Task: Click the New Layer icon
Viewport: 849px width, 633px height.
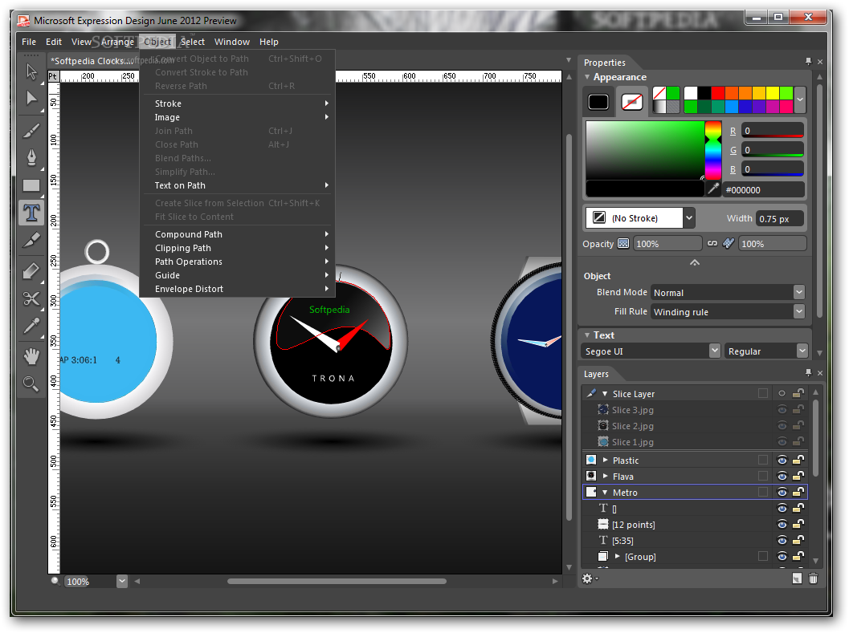Action: pos(797,578)
